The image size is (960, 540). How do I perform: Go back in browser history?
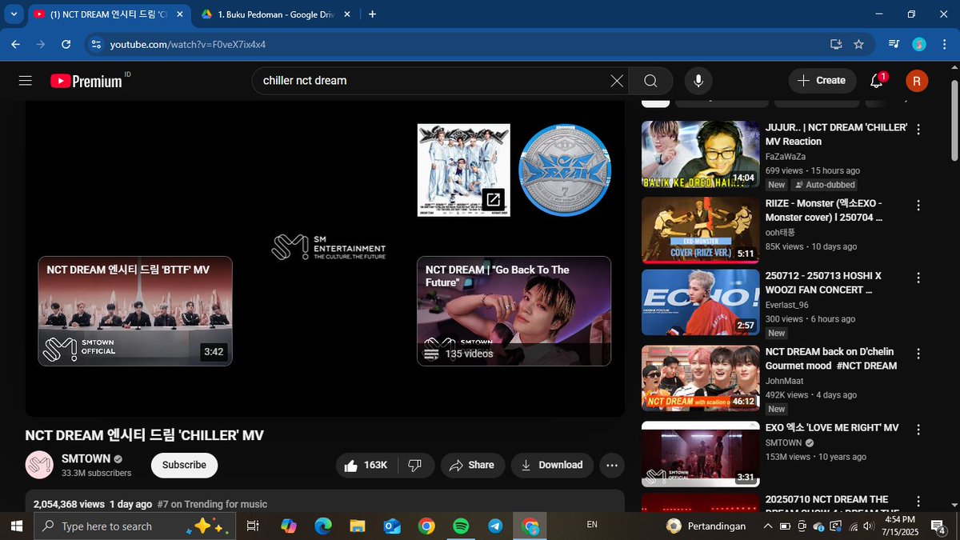coord(15,44)
